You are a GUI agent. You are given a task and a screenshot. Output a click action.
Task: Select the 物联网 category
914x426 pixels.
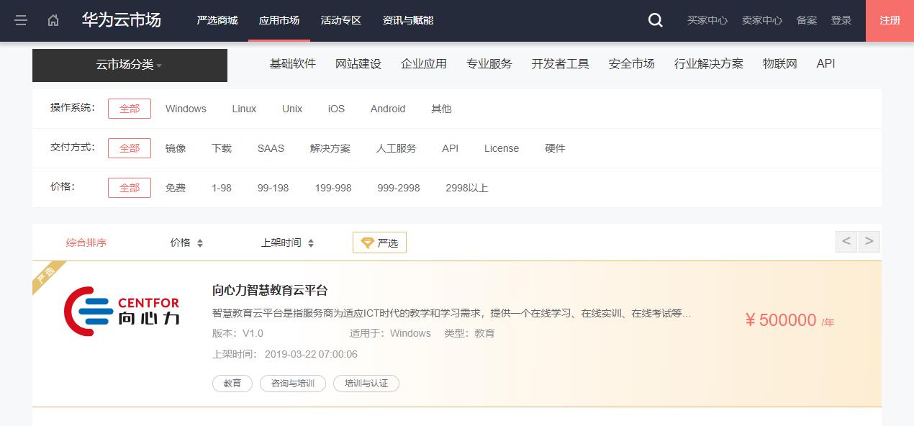click(x=780, y=63)
